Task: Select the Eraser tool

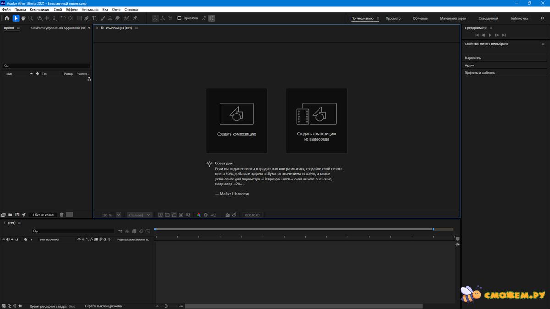Action: [x=117, y=18]
